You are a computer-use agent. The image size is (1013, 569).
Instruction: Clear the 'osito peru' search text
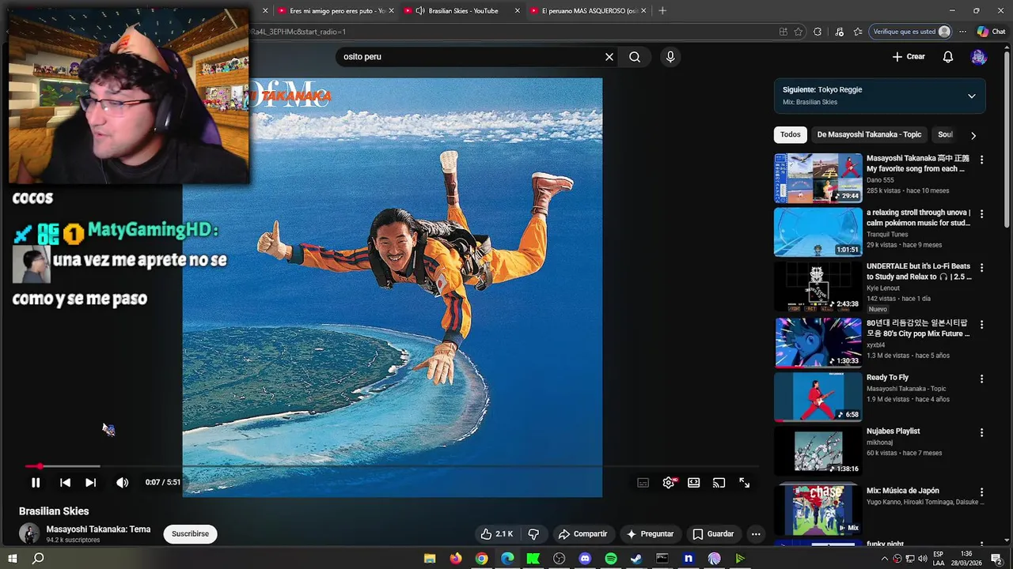609,57
